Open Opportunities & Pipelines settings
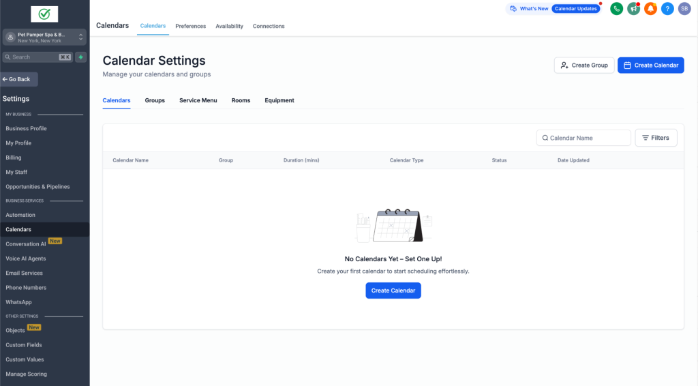The height and width of the screenshot is (386, 698). pos(38,187)
